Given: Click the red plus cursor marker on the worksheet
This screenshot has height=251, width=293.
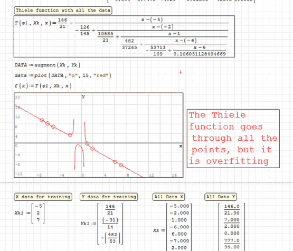Looking at the screenshot, I should pos(181,72).
